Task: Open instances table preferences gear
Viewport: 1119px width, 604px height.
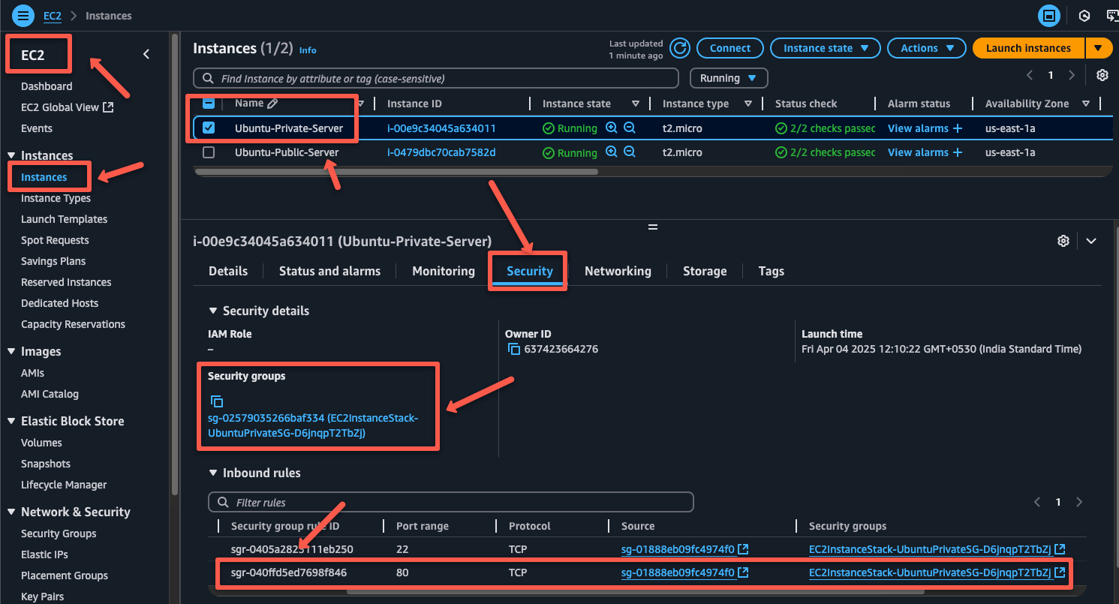Action: (1102, 75)
